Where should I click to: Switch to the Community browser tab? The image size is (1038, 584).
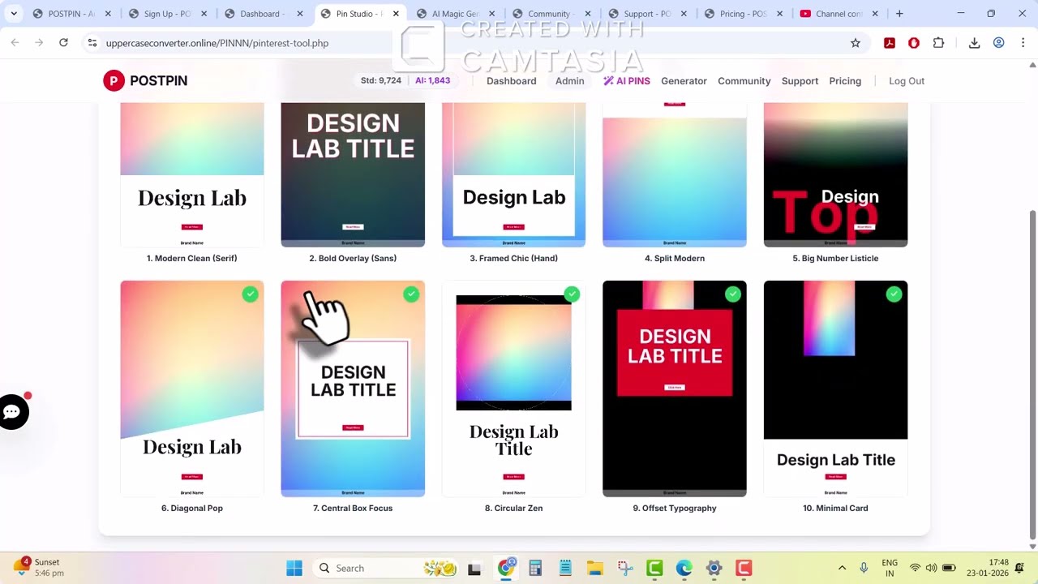[x=551, y=14]
